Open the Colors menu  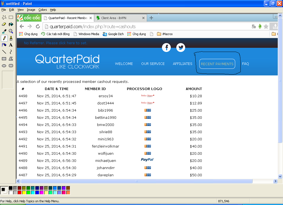(x=43, y=10)
